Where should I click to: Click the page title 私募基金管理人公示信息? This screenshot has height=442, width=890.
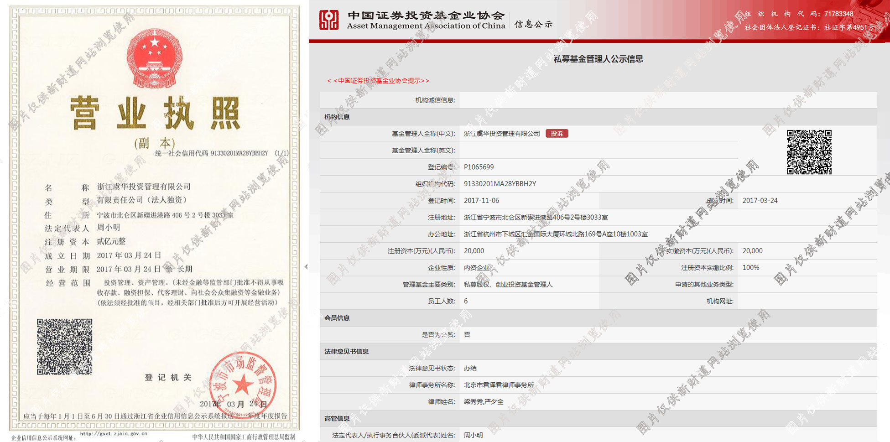598,59
